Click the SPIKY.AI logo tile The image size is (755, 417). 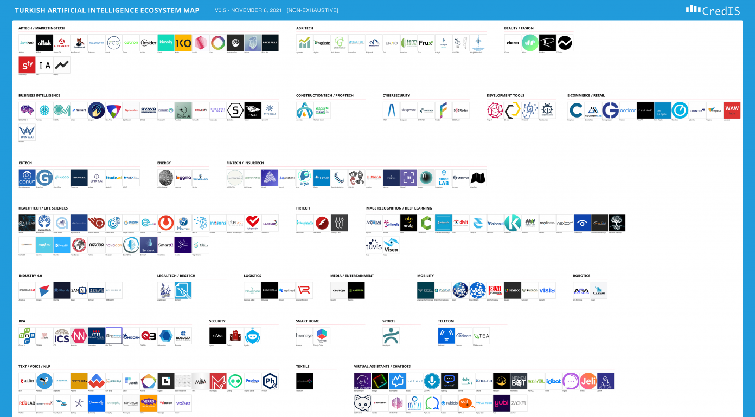[97, 178]
